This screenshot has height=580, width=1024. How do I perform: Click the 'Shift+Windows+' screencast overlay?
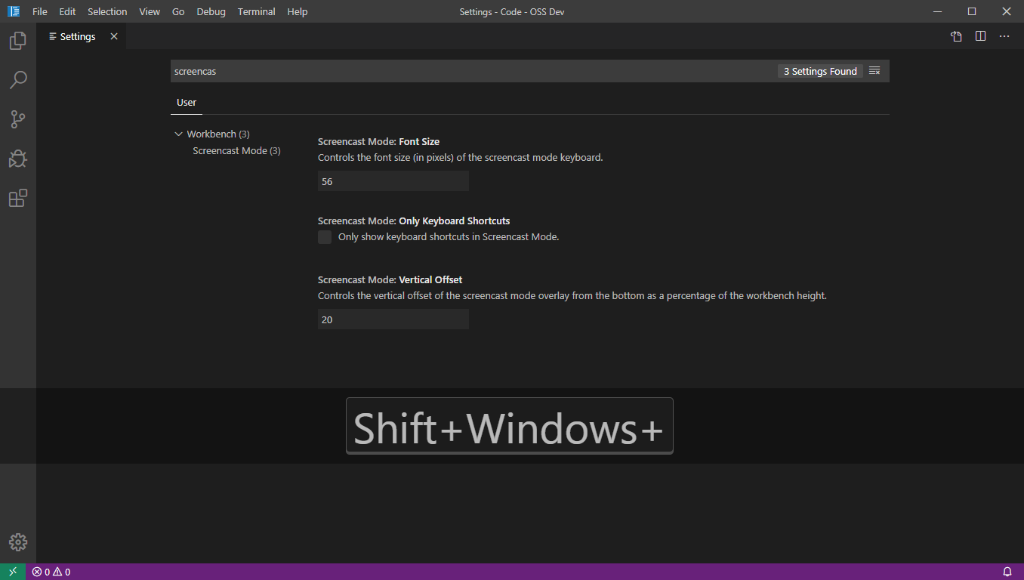point(510,426)
